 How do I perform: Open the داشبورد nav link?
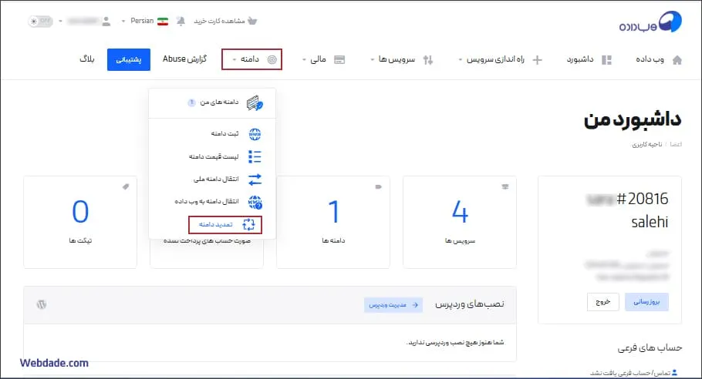(580, 59)
